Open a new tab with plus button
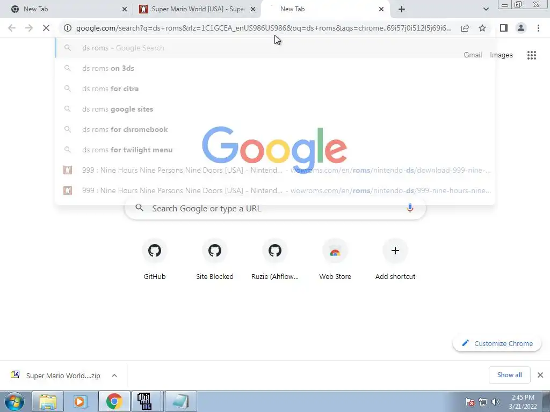Viewport: 550px width, 412px height. pos(402,9)
